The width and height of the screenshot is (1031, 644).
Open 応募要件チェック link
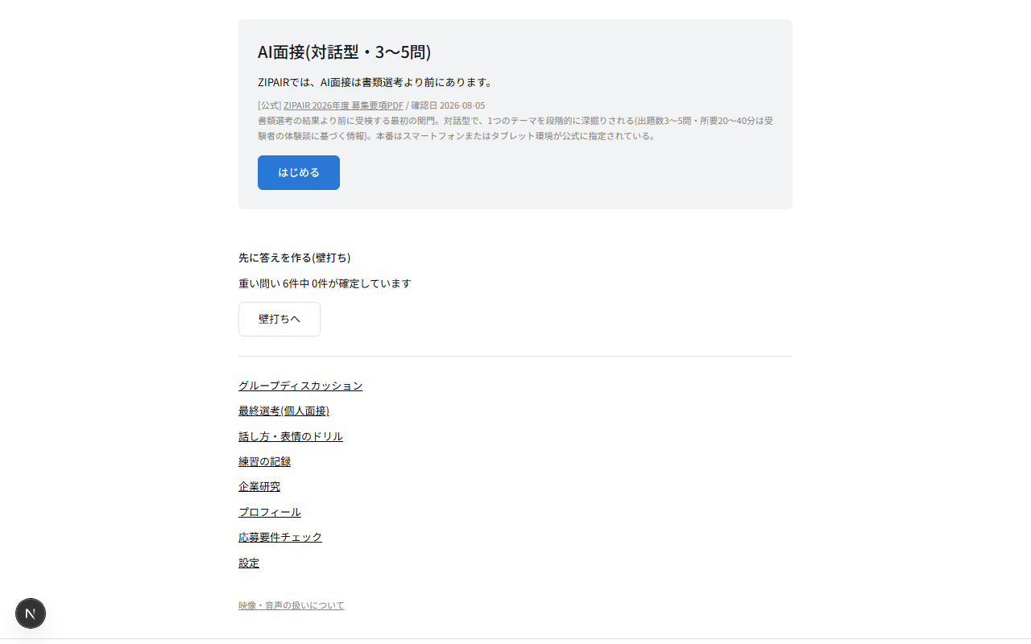[x=280, y=537]
